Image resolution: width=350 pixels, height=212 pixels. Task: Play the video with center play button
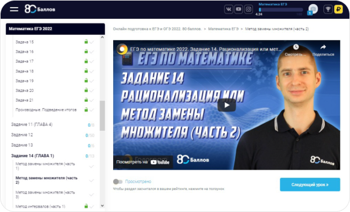[x=227, y=105]
